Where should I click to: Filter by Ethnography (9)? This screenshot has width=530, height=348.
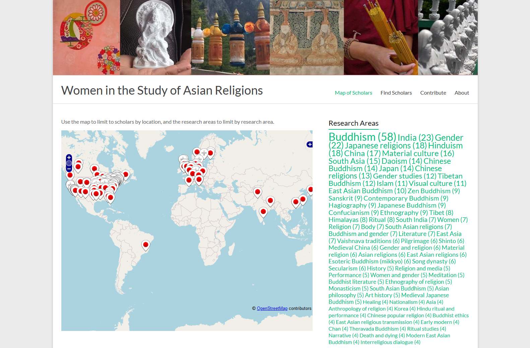[x=404, y=213]
